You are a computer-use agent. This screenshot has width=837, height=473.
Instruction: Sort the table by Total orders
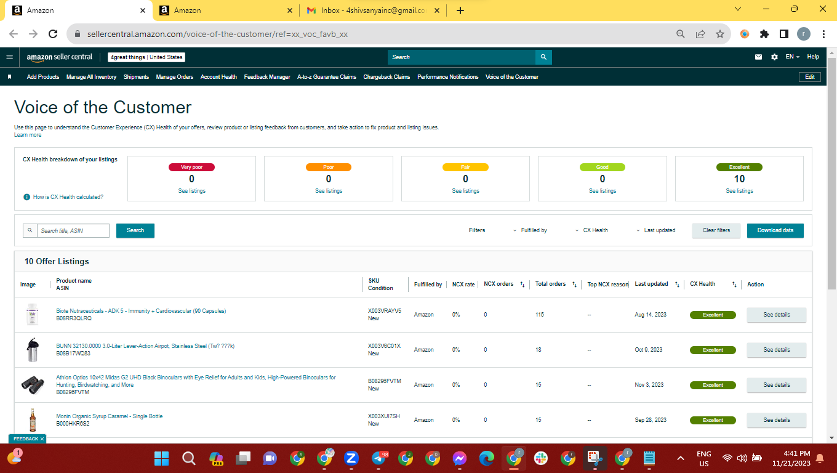[574, 285]
